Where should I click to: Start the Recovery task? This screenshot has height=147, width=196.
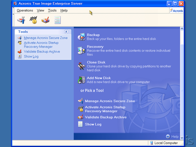pos(95,47)
